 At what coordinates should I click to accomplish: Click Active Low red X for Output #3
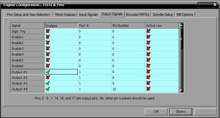click(x=148, y=83)
